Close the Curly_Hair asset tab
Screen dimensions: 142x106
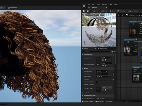coord(106,8)
